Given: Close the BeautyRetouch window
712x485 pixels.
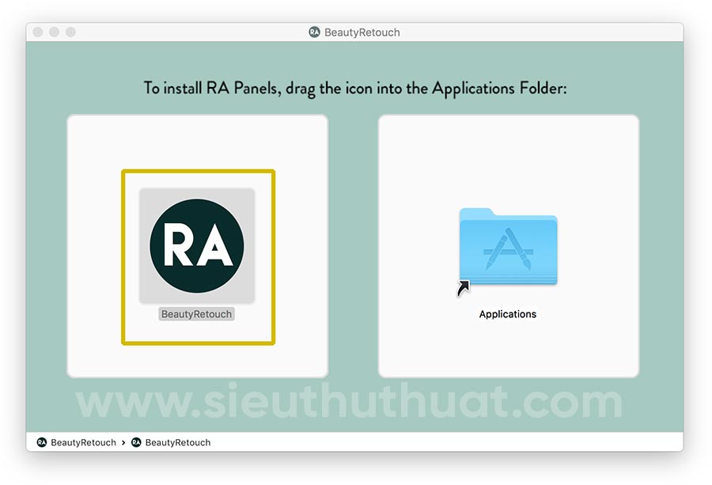Looking at the screenshot, I should click(x=38, y=32).
